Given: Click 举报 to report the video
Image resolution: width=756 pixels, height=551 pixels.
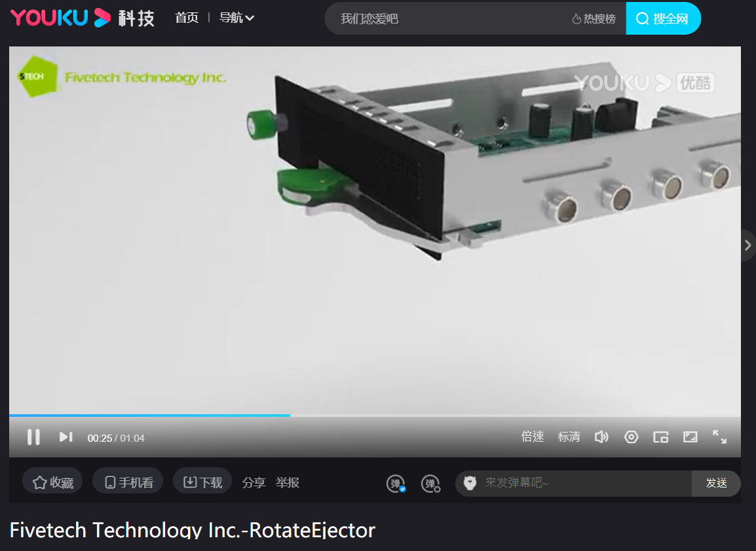Looking at the screenshot, I should [x=288, y=482].
